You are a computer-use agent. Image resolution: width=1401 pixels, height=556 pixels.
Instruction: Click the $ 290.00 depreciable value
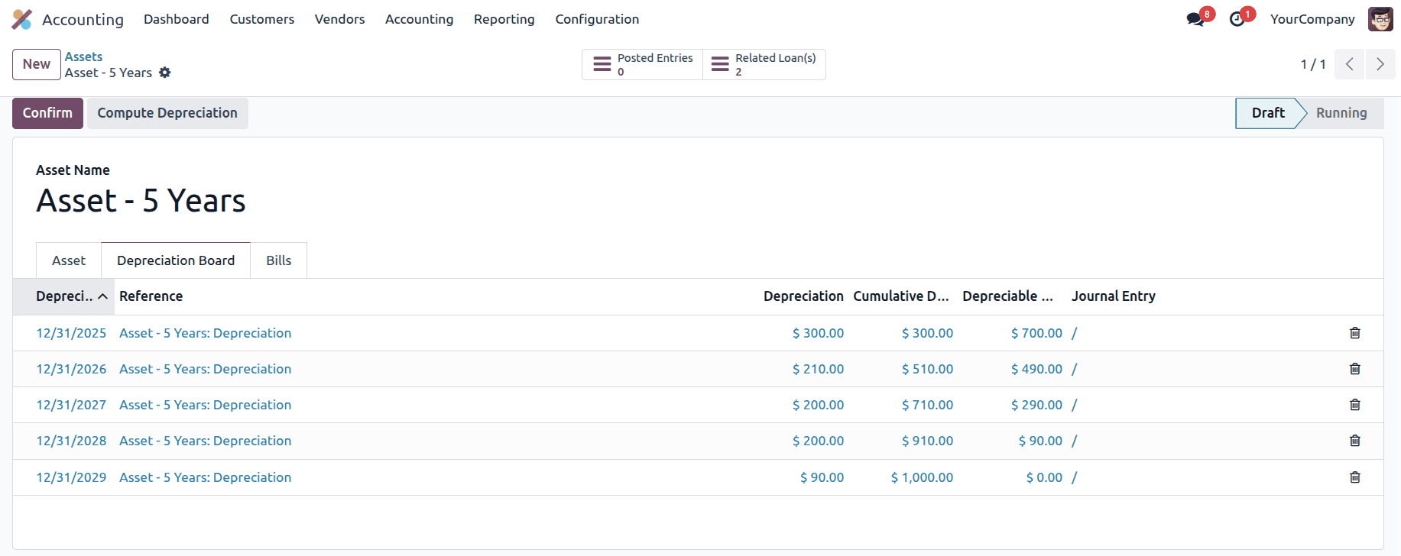click(1036, 405)
